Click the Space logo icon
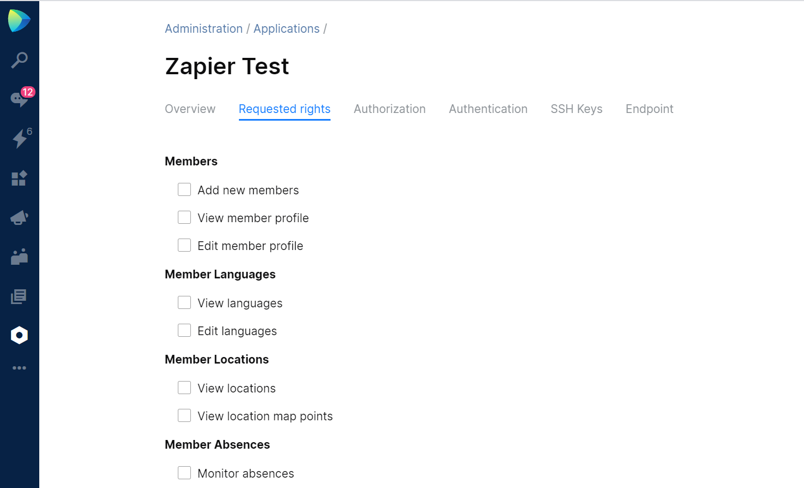The width and height of the screenshot is (804, 488). pos(19,21)
